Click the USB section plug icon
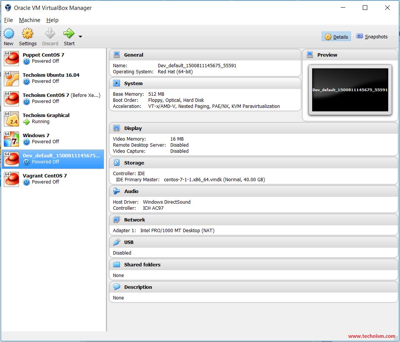 click(117, 242)
